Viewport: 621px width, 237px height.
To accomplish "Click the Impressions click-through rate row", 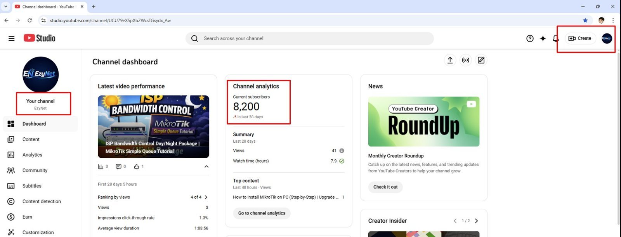I will click(153, 218).
